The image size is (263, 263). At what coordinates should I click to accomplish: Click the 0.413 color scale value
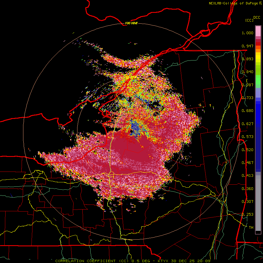pos(248,176)
